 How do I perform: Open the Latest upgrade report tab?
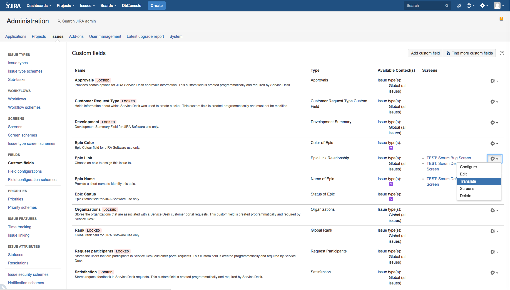[145, 36]
